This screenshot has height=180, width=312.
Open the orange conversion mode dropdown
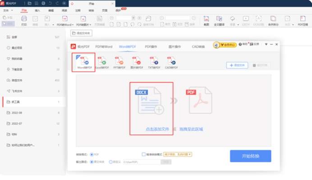(178, 154)
